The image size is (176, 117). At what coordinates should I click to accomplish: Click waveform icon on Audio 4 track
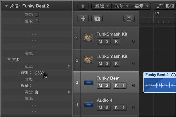[89, 104]
